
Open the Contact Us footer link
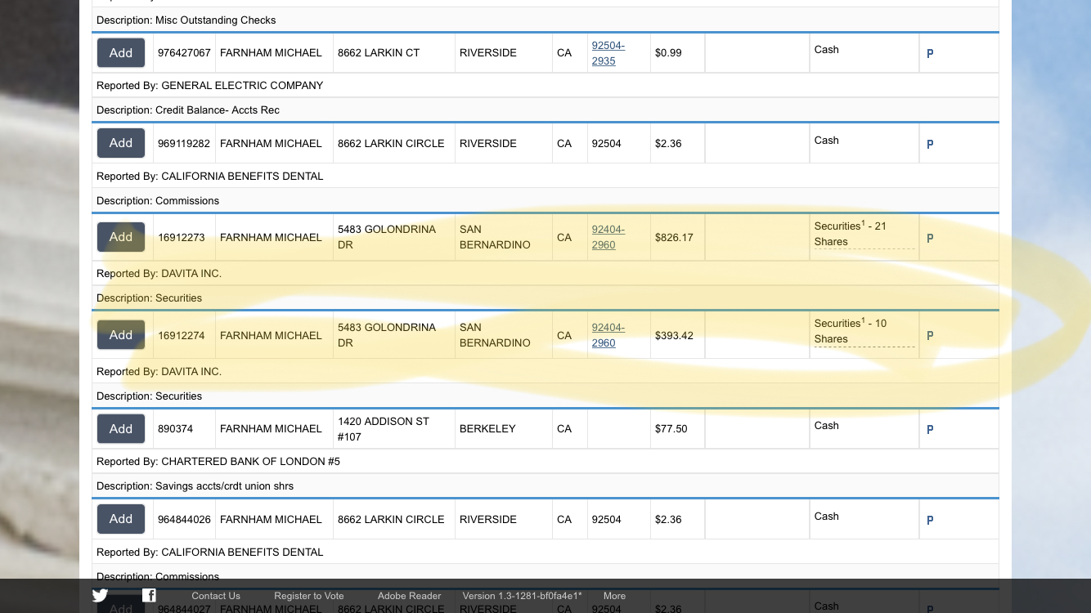pyautogui.click(x=216, y=596)
